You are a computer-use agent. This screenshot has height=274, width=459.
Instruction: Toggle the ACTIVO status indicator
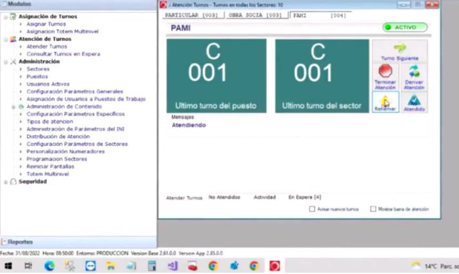pyautogui.click(x=405, y=27)
